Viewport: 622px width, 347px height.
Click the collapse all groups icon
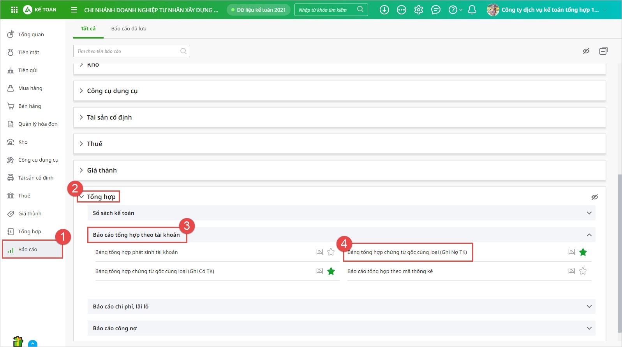tap(603, 51)
